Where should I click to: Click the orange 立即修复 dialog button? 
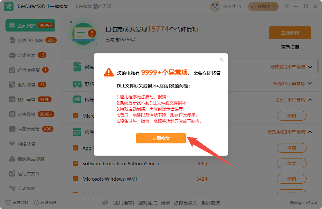pyautogui.click(x=161, y=138)
